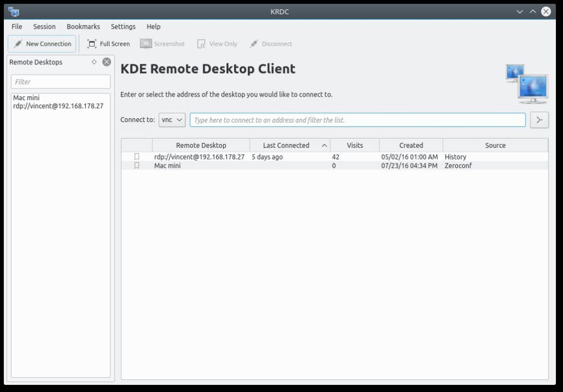Click the bookmark icon for Mac mini row
Screen dimensions: 563x392
137,165
